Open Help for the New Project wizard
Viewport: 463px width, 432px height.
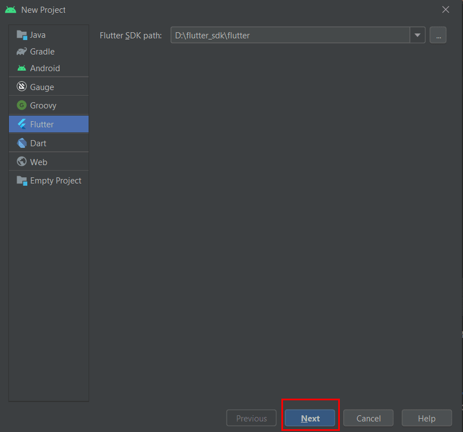tap(427, 418)
